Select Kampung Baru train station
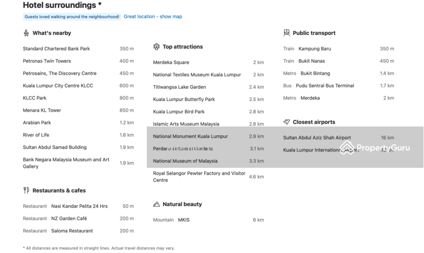 [x=314, y=49]
